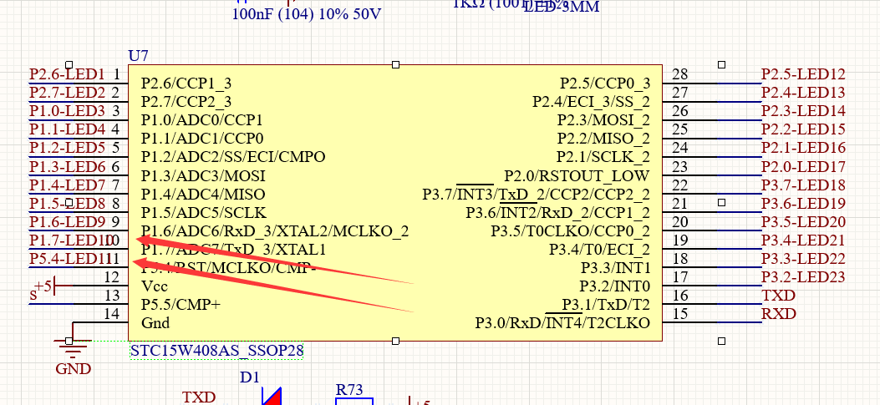This screenshot has width=880, height=405.
Task: Click net label P2.2-LED15
Action: [803, 129]
